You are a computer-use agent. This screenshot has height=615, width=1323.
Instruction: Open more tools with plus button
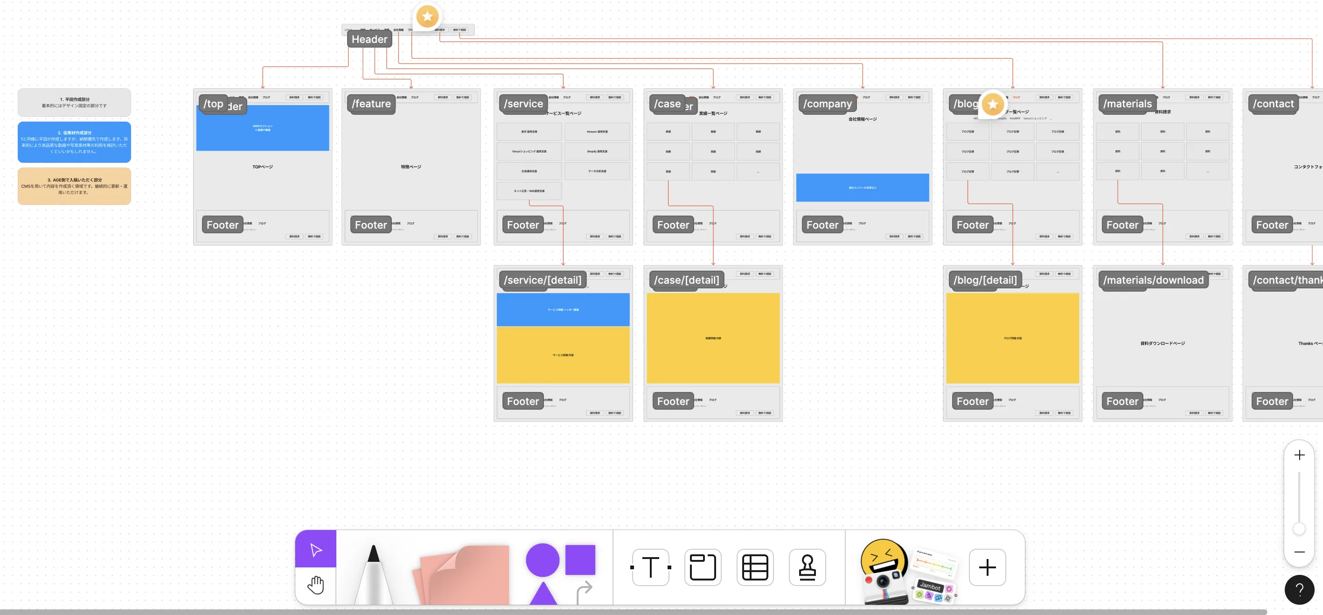pyautogui.click(x=987, y=567)
